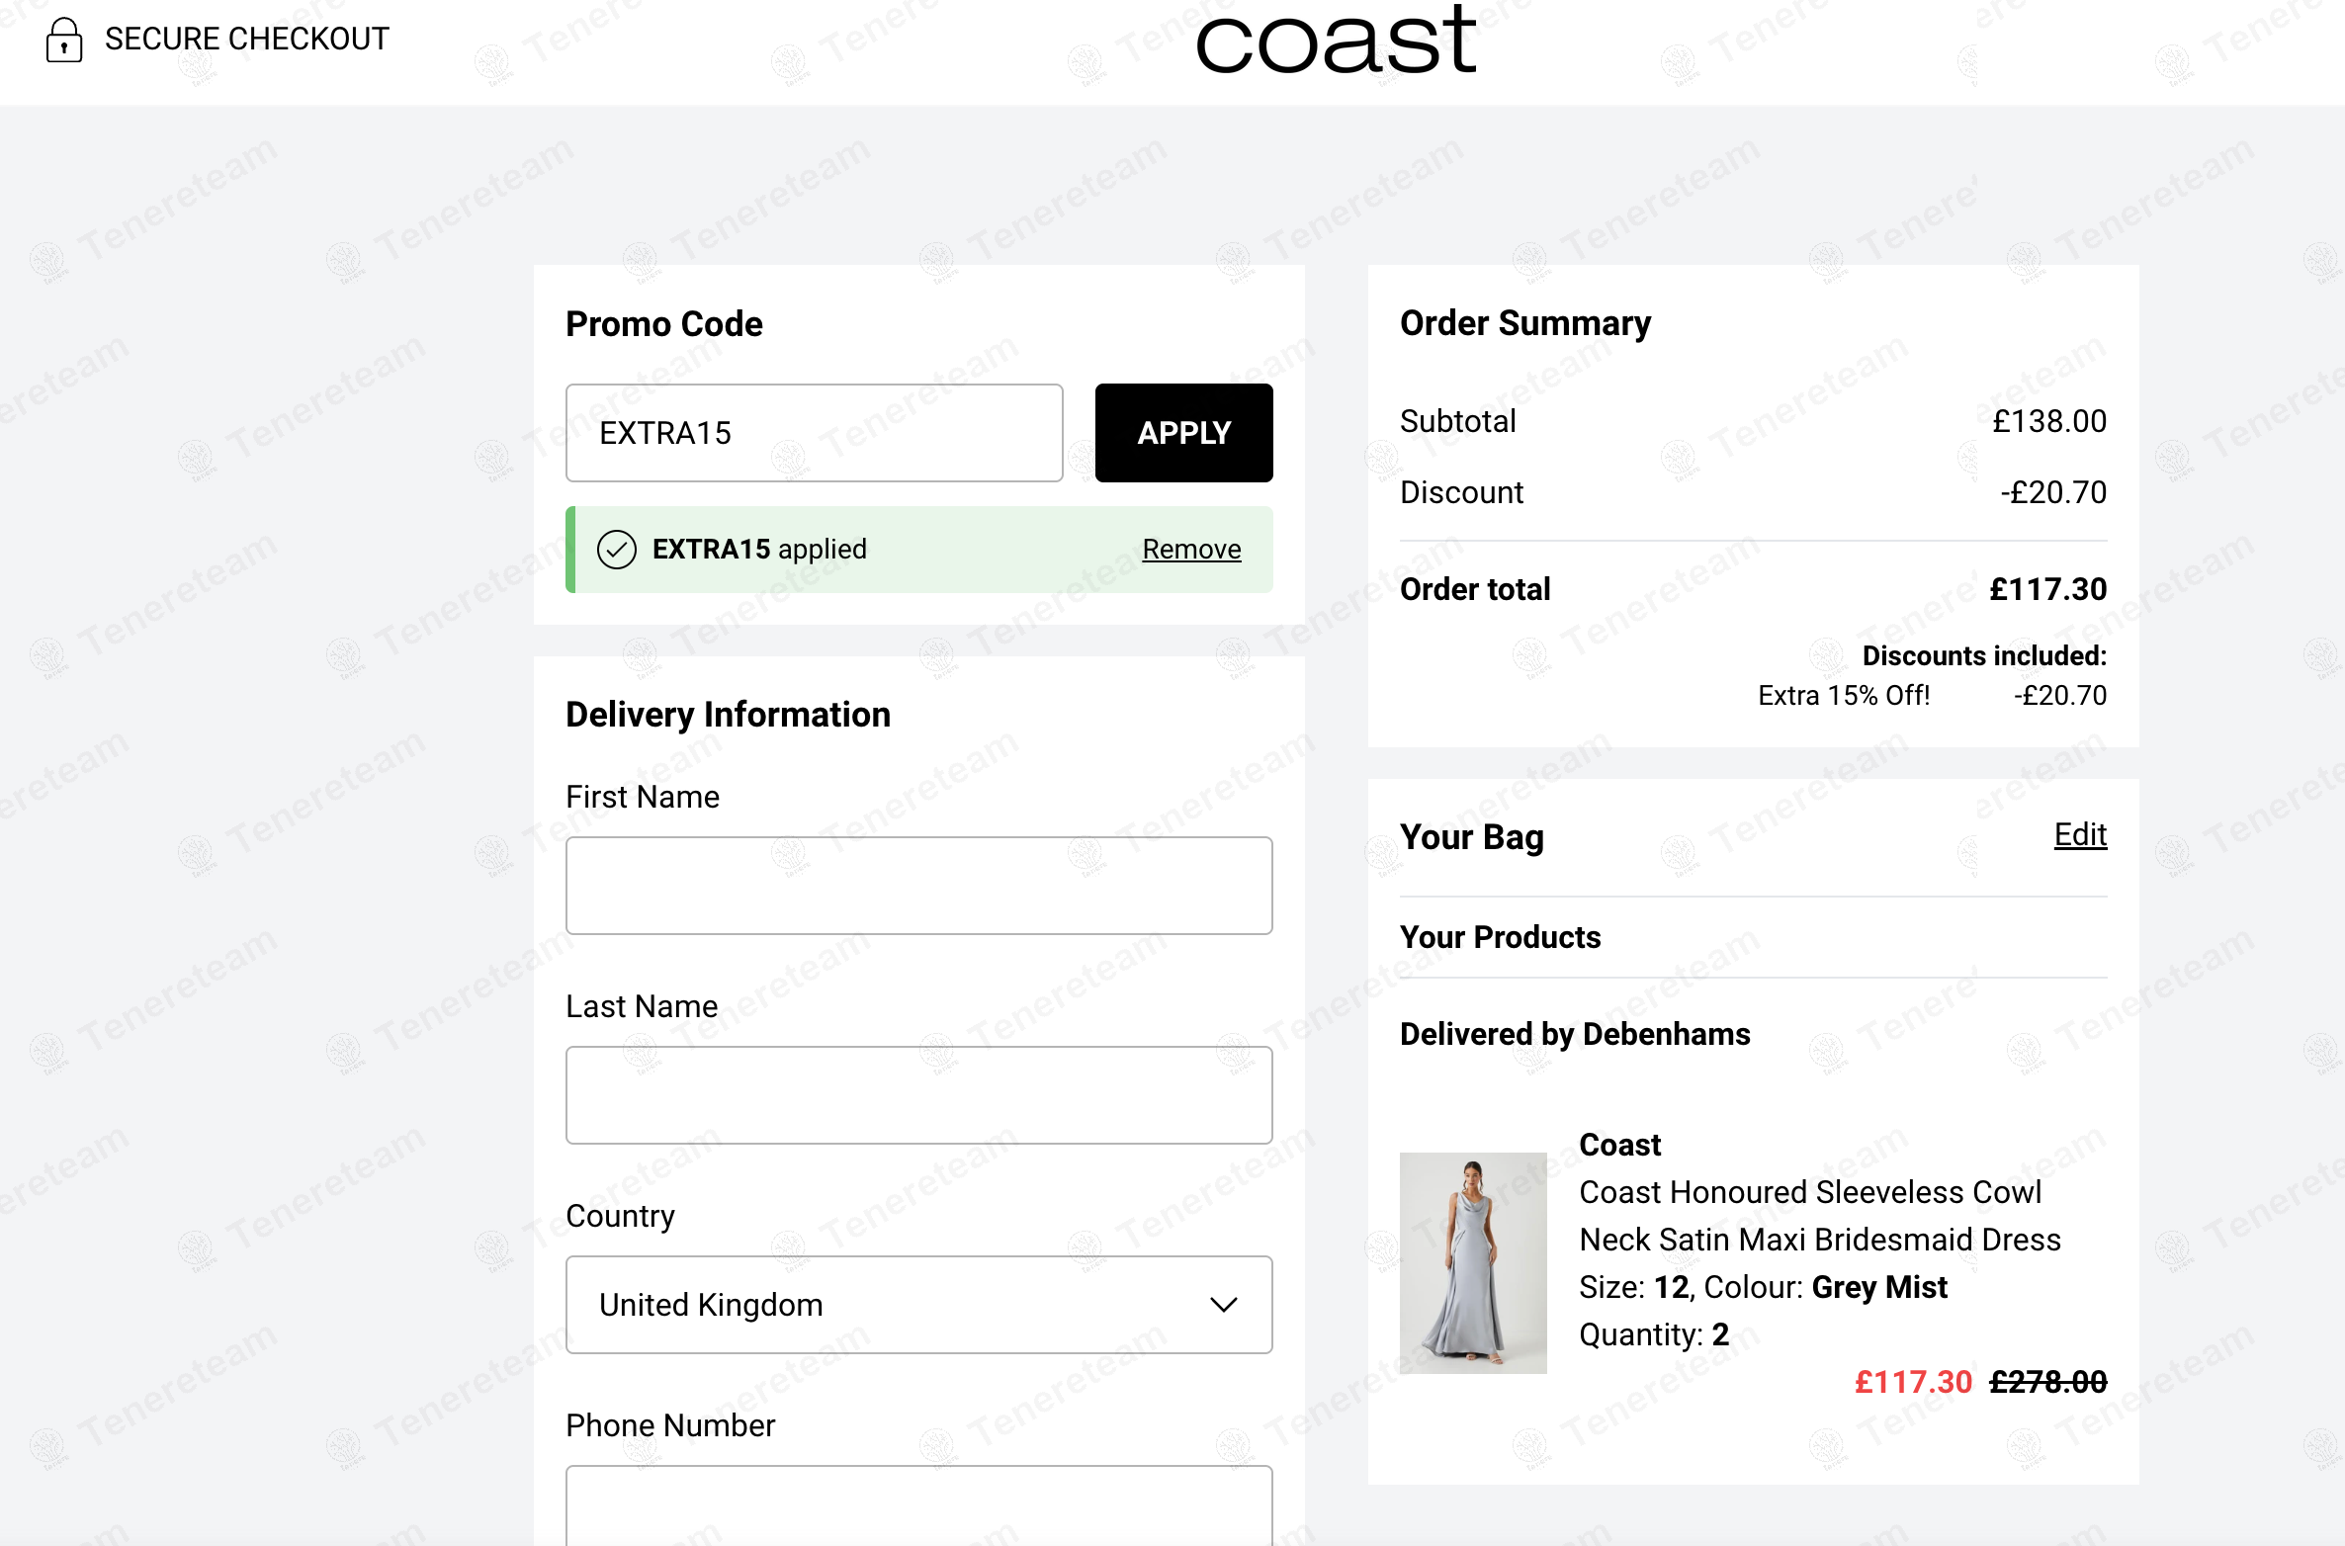Click the Your Products heading
2345x1546 pixels.
pos(1500,937)
